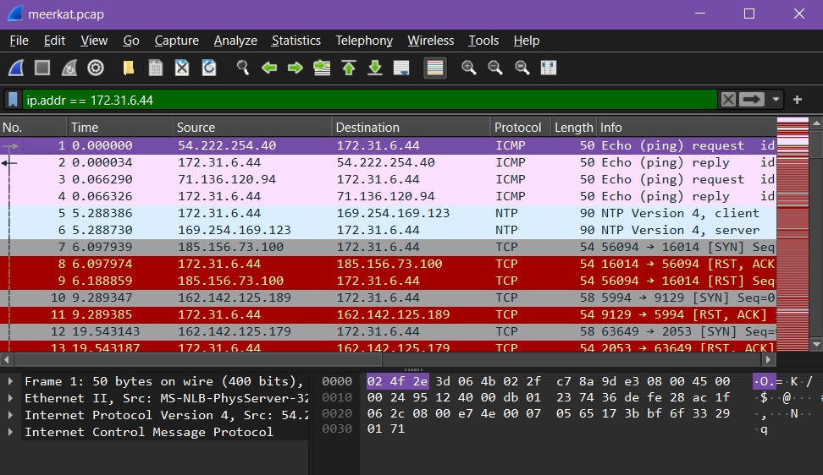Expand Internet Control Message Protocol node

[10, 432]
